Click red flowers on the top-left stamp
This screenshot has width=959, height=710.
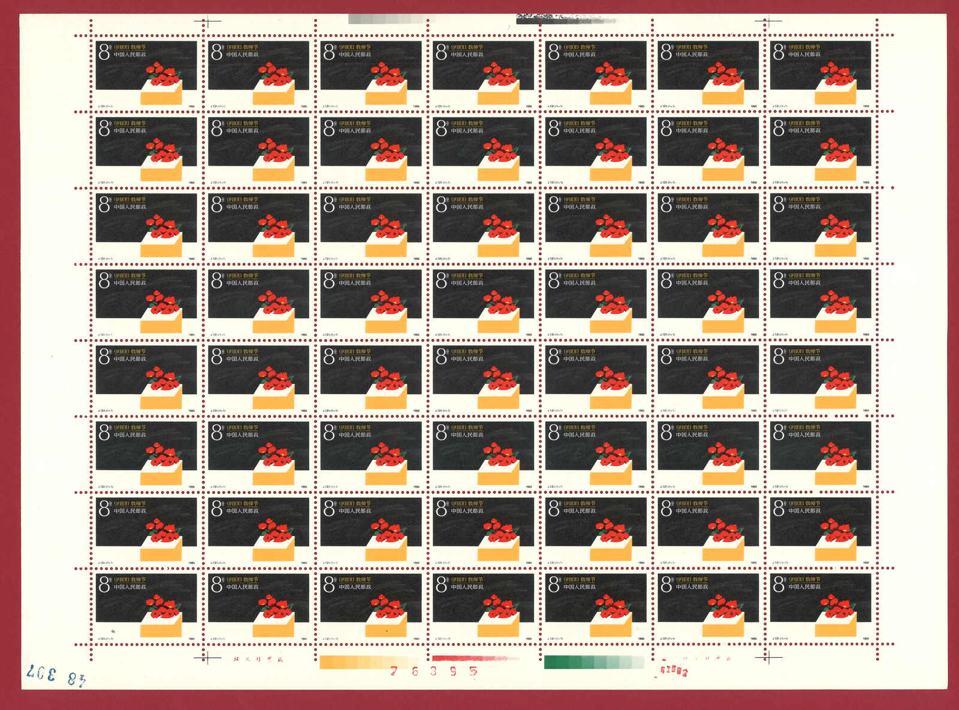tap(163, 75)
